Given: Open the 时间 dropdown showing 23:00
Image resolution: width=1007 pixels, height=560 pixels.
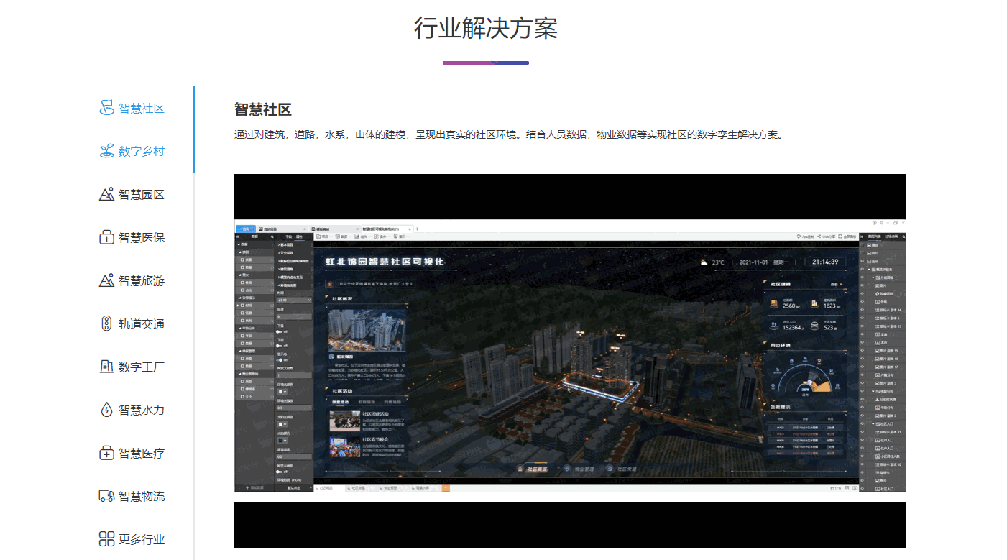Looking at the screenshot, I should (293, 300).
